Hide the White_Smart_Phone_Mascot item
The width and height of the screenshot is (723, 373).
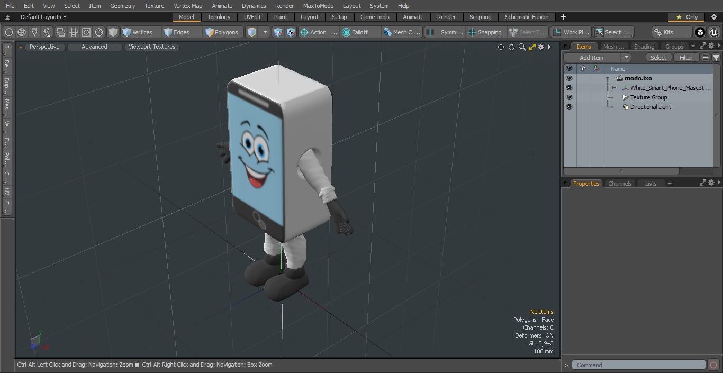click(x=569, y=88)
